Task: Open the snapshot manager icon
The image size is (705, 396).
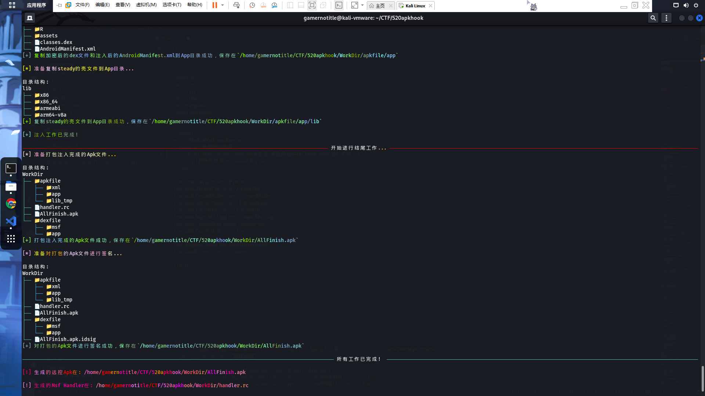Action: [274, 5]
